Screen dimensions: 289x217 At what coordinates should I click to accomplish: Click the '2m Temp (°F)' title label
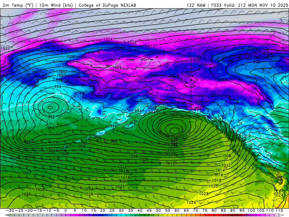coord(18,5)
